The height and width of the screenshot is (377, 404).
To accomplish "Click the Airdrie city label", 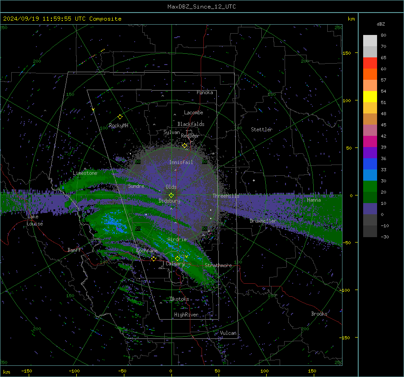I will [177, 239].
